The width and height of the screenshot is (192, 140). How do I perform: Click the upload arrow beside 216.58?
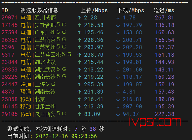pos(79,25)
